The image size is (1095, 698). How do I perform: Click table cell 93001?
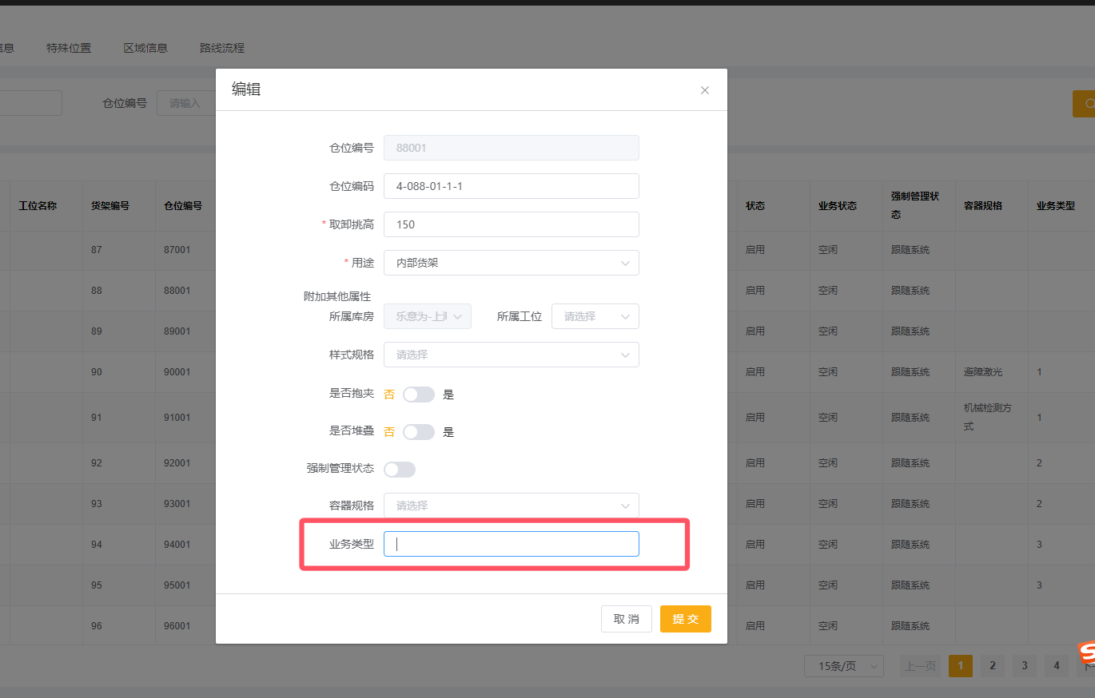177,504
